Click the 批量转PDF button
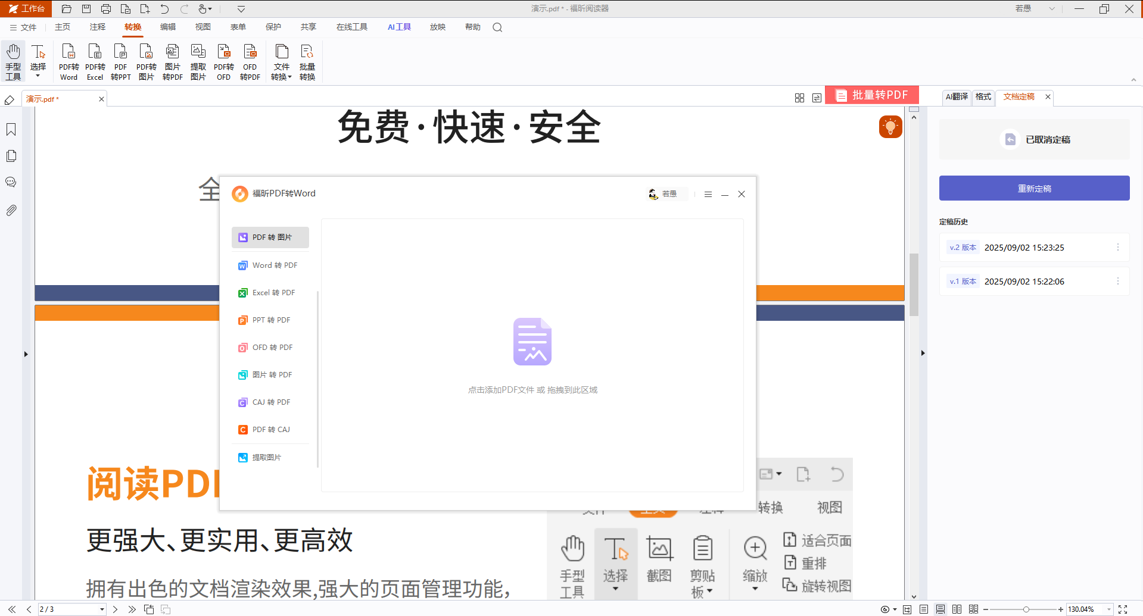 872,95
